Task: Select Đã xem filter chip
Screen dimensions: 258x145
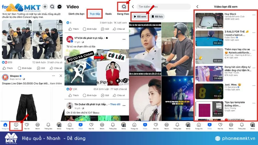Action: (x=140, y=16)
